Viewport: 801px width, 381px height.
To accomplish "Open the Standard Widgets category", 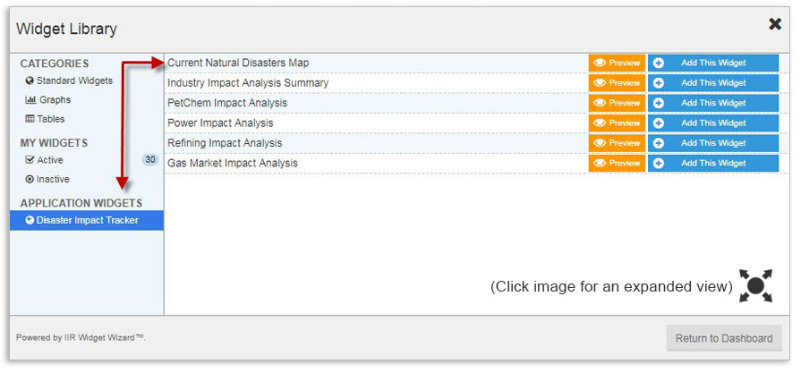I will click(74, 80).
